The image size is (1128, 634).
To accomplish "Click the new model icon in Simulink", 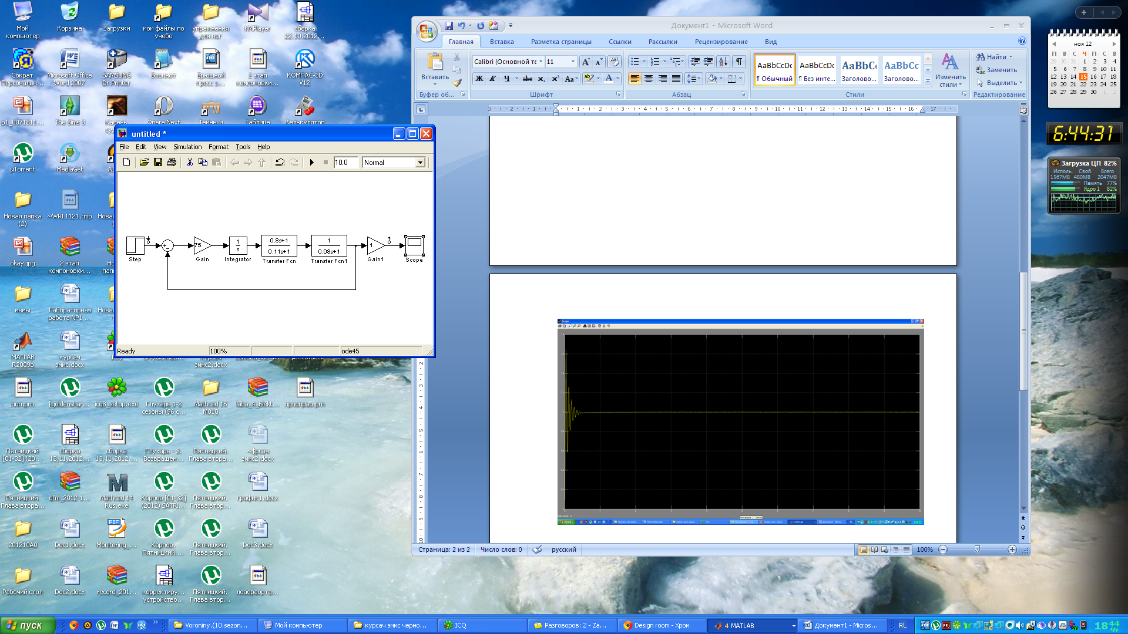I will tap(126, 163).
